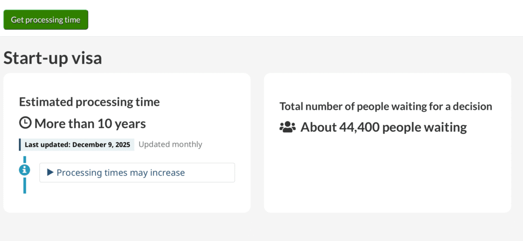Click gray background below the cards
Screen dimensions: 523x241
click(255, 227)
